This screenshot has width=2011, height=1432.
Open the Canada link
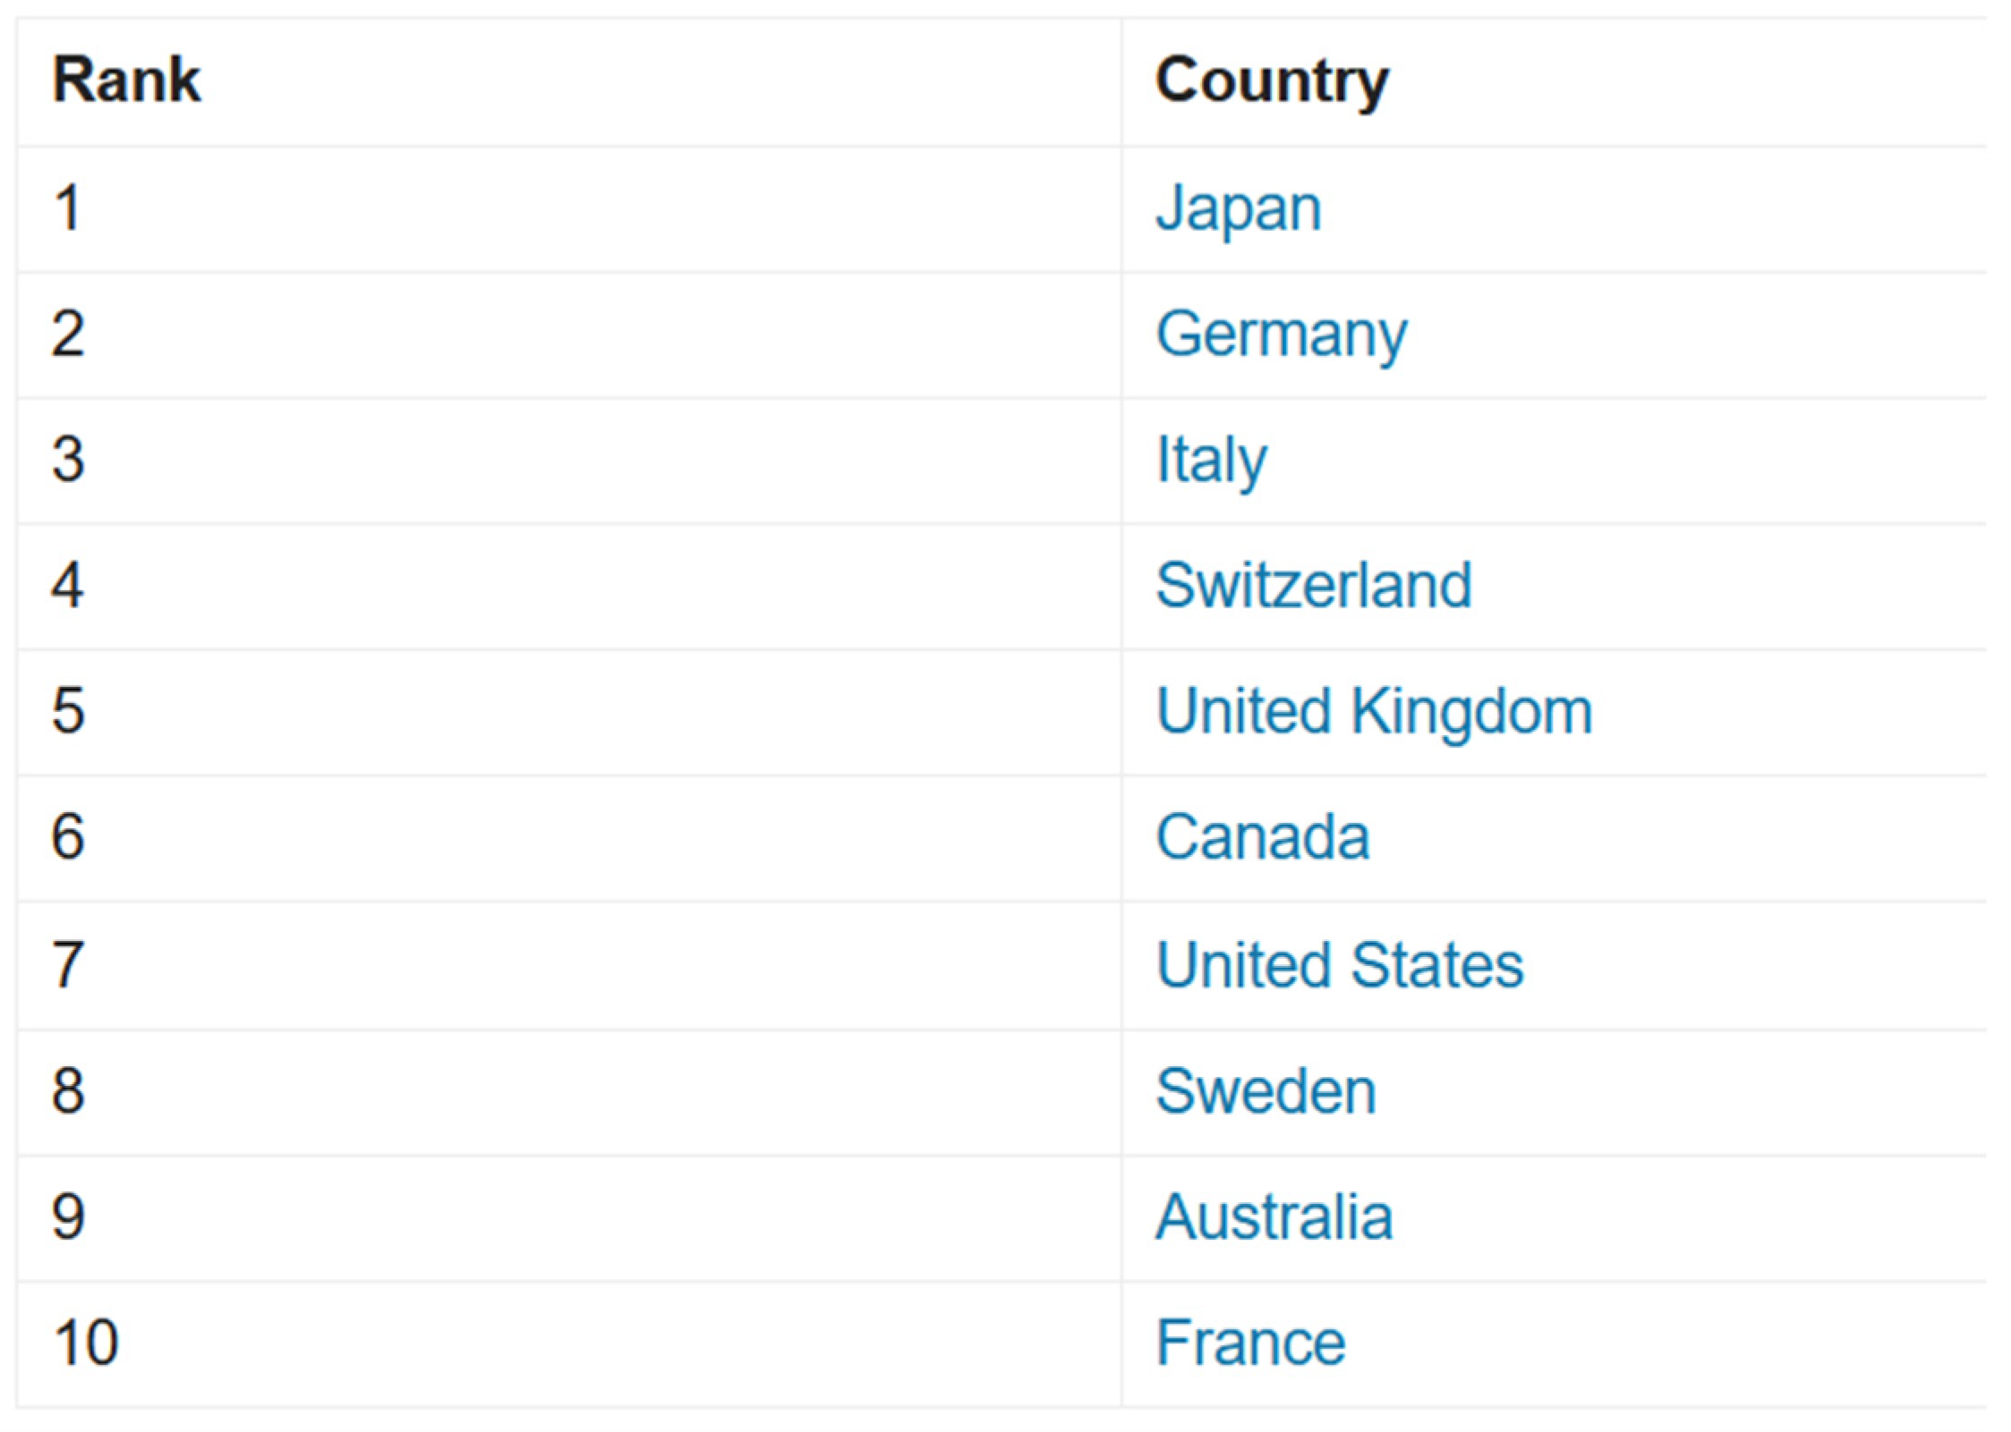pos(1262,837)
